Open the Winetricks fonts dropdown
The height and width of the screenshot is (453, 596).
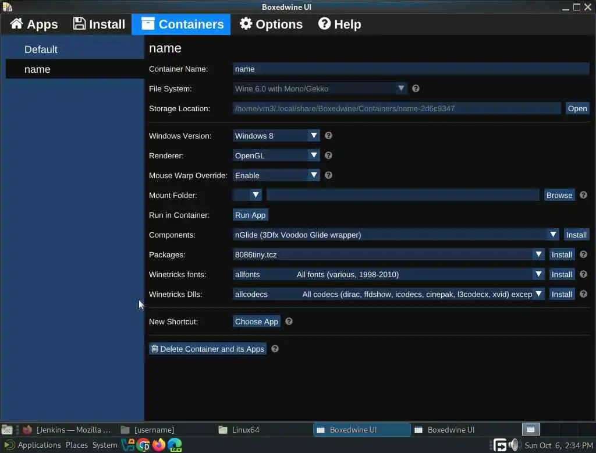point(388,274)
